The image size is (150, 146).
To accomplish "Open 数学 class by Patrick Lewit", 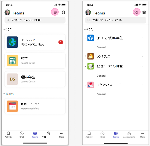I will (x=35, y=61).
